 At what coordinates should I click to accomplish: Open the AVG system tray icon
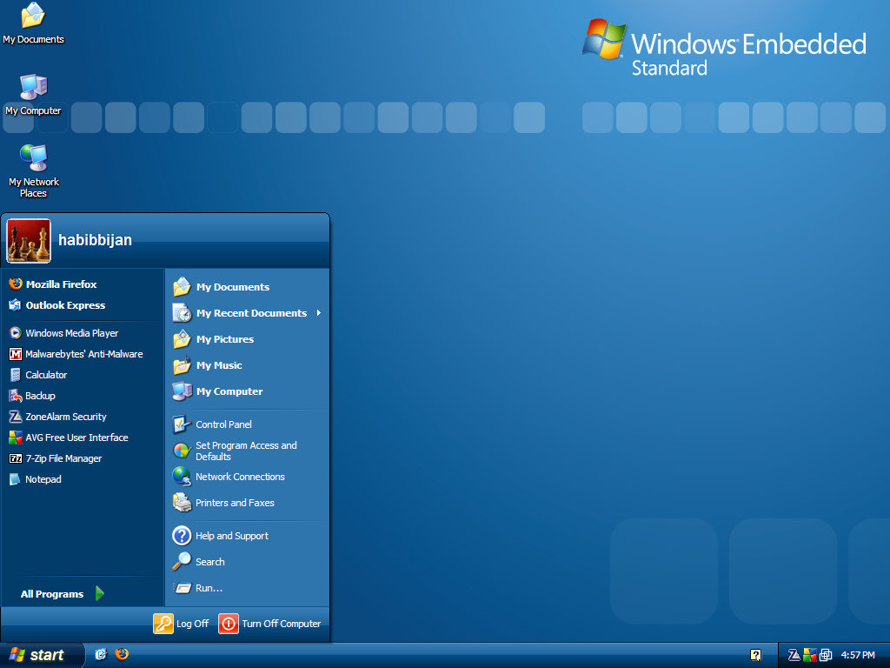point(810,656)
